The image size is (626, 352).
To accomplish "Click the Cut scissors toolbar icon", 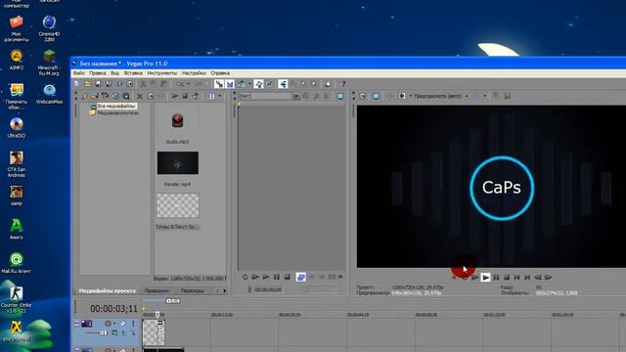I will point(143,84).
